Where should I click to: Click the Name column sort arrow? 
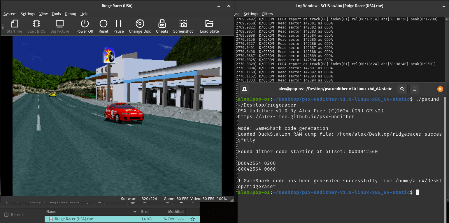tap(135, 212)
